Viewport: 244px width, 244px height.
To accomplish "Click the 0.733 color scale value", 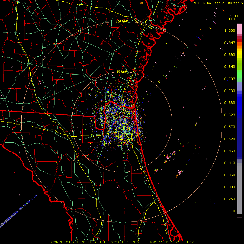I will (x=230, y=91).
